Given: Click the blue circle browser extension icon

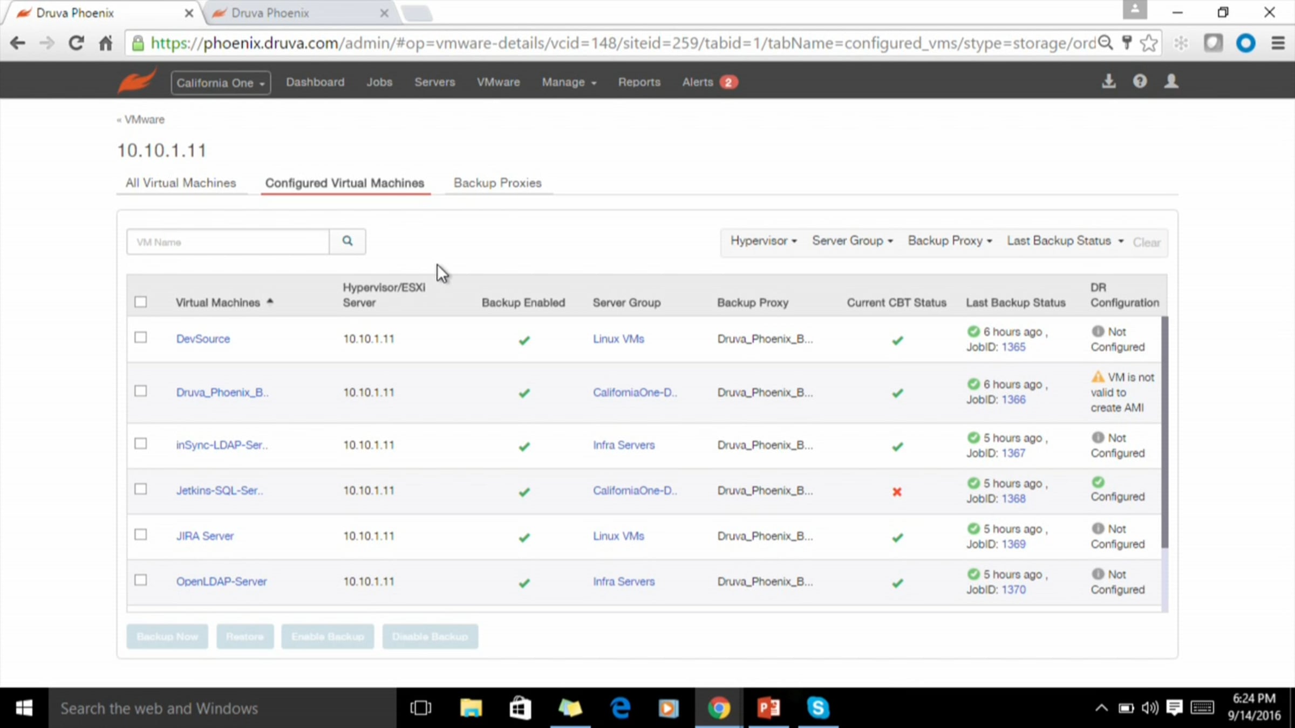Looking at the screenshot, I should (1245, 43).
